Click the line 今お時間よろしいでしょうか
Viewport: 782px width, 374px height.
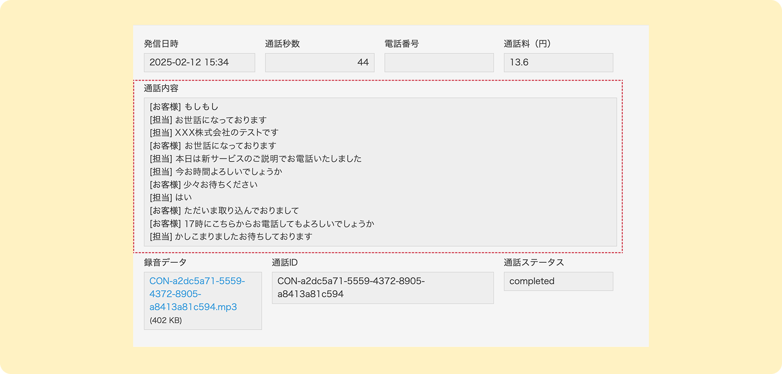[216, 172]
